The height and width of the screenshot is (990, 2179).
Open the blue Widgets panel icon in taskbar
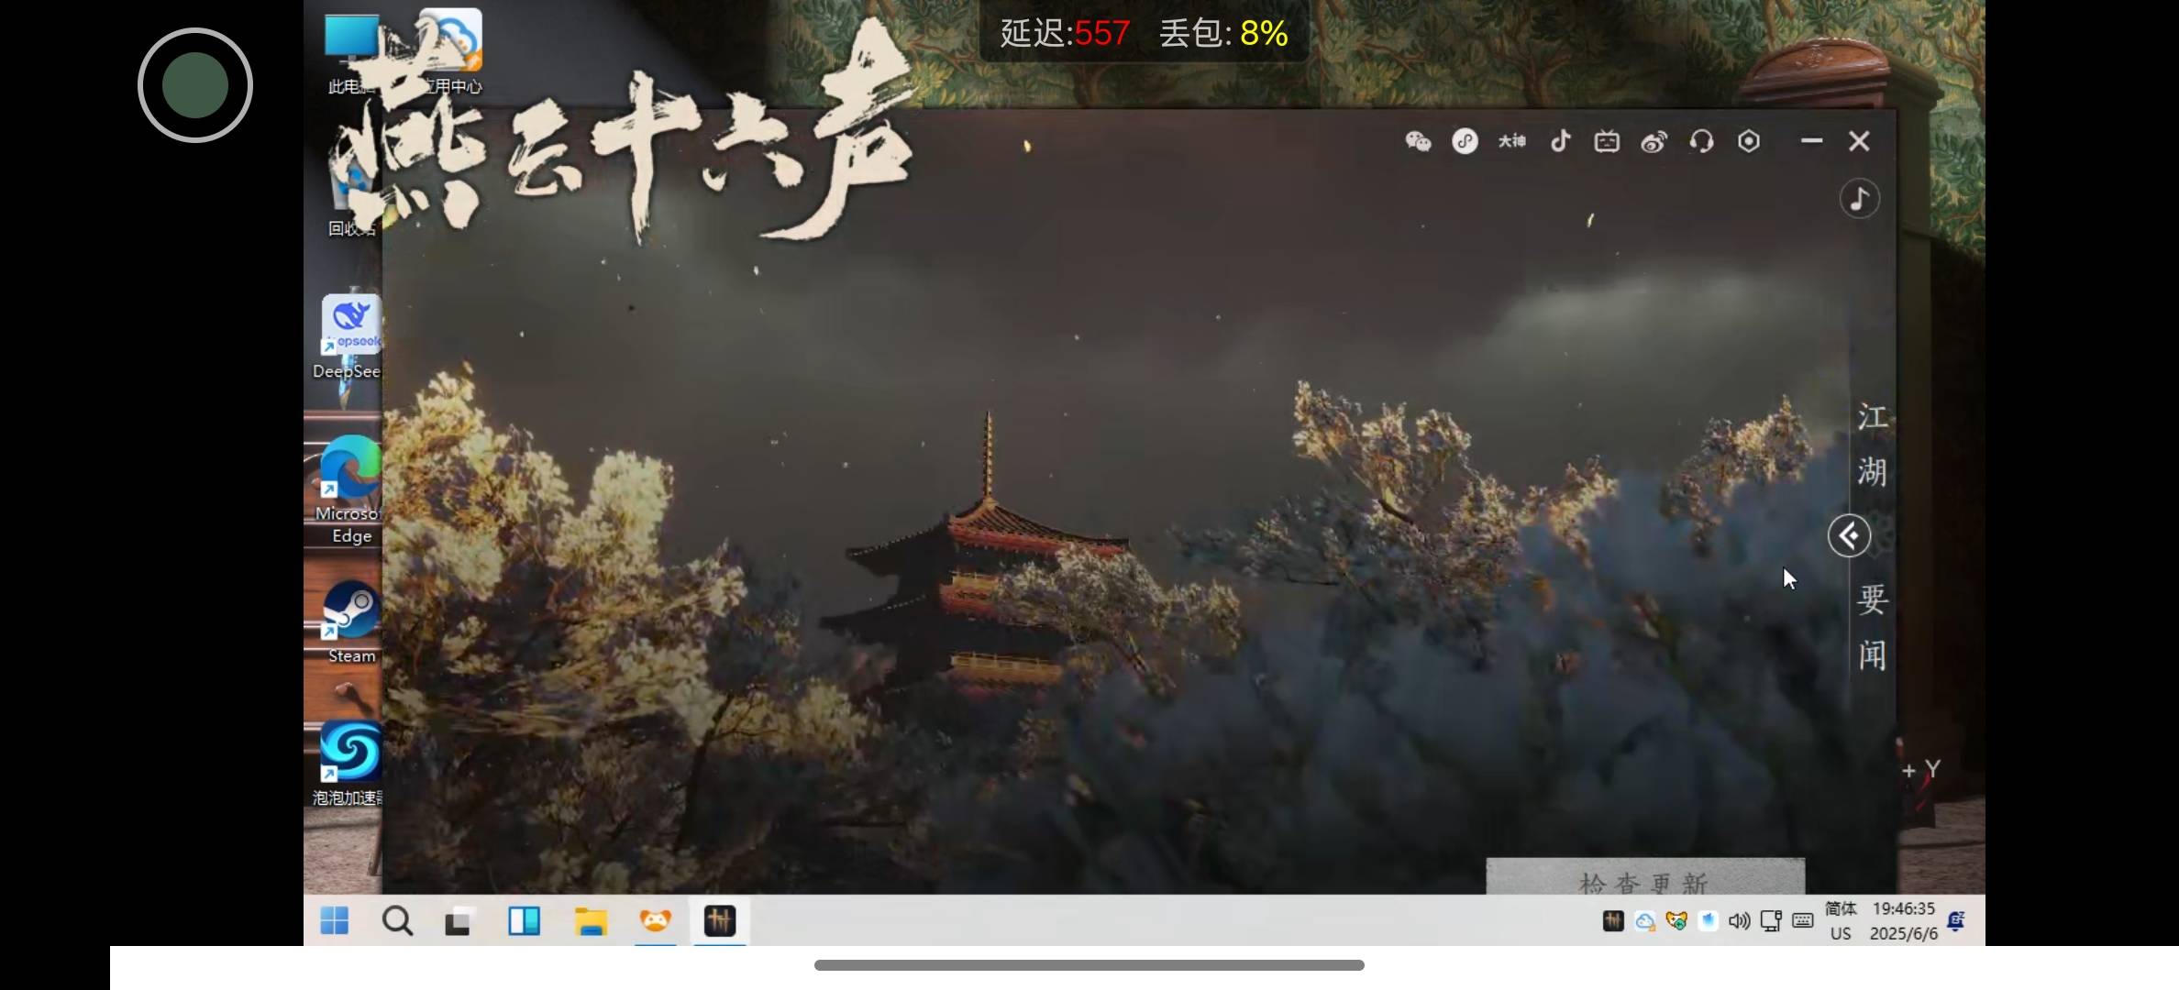[x=525, y=920]
